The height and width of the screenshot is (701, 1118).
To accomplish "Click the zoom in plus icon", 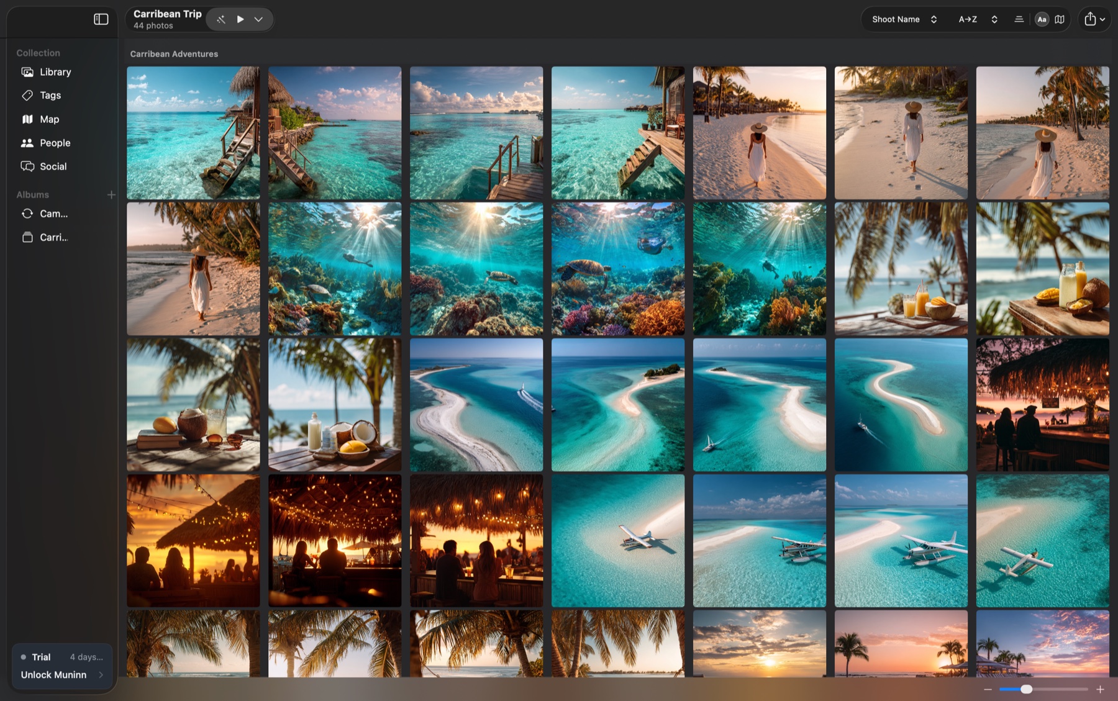I will click(x=1100, y=689).
